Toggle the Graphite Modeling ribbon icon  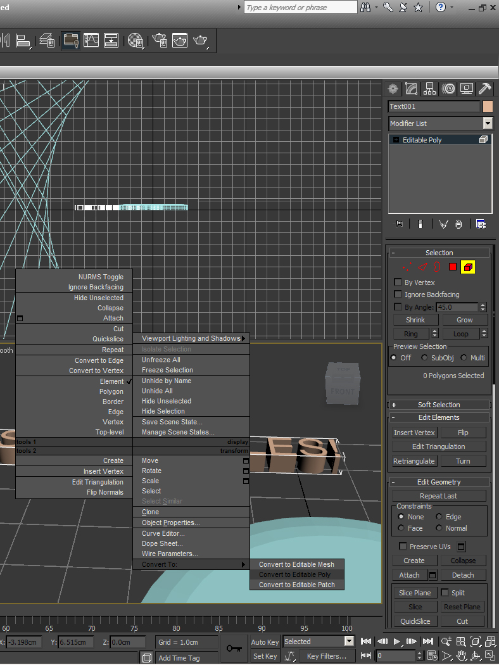click(x=71, y=41)
